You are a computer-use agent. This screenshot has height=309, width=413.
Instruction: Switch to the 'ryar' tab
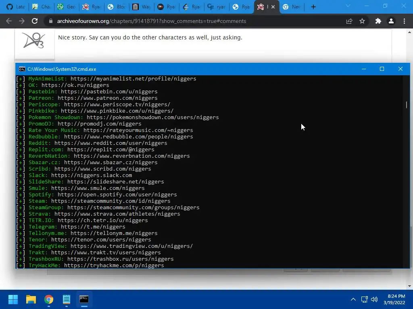[x=217, y=7]
